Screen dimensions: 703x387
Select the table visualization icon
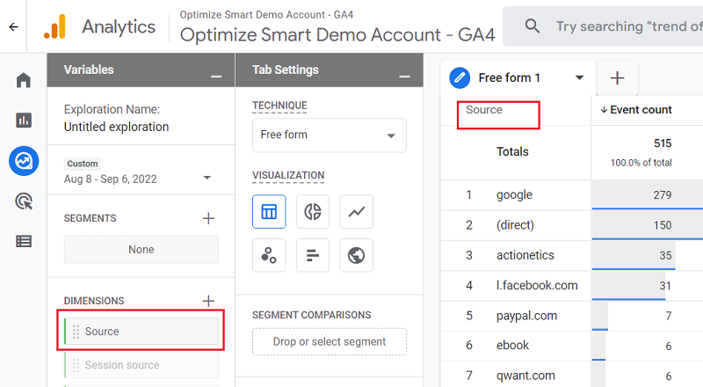267,211
